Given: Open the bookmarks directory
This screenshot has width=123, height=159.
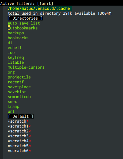Looking at the screenshot, I should [x=18, y=38].
